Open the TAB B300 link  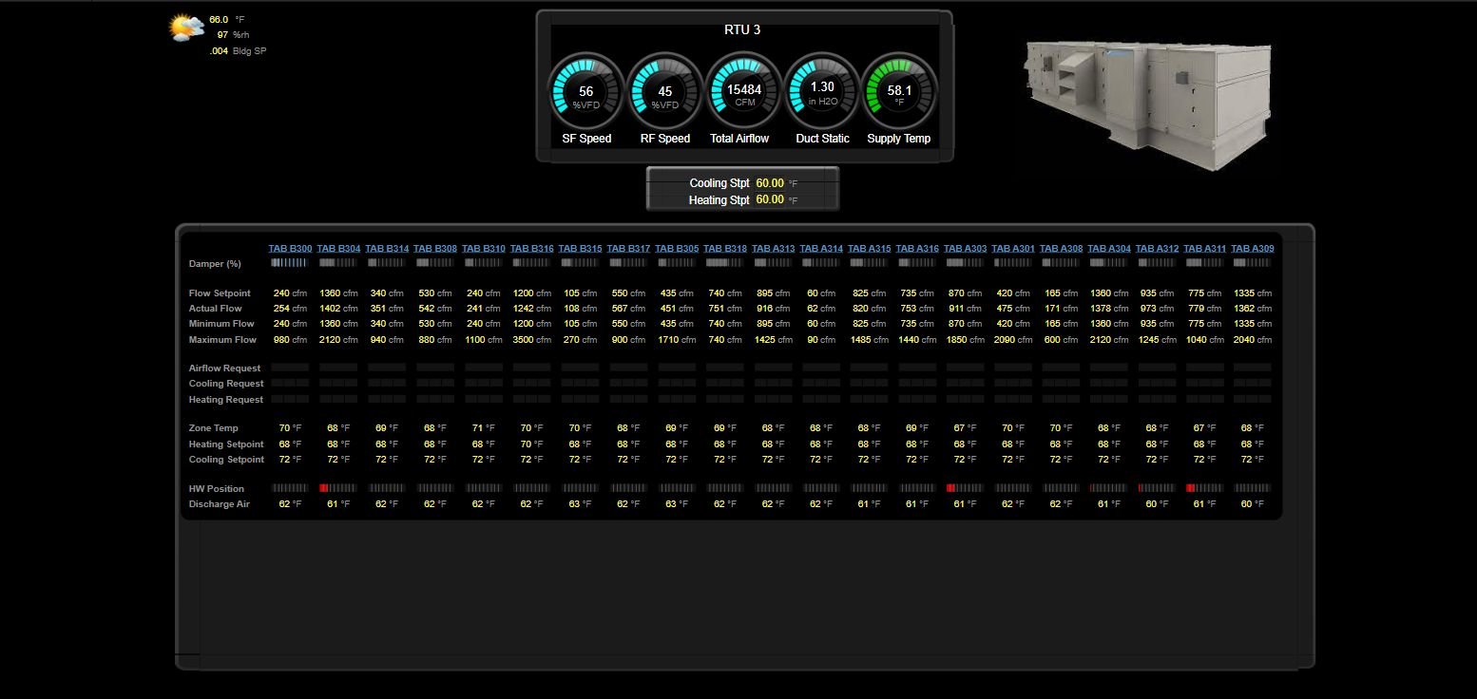point(290,249)
